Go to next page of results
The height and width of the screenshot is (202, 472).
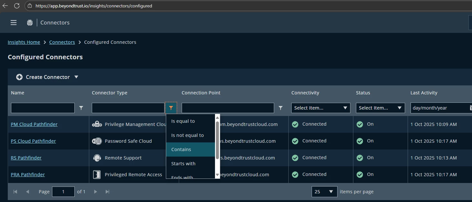click(x=95, y=192)
